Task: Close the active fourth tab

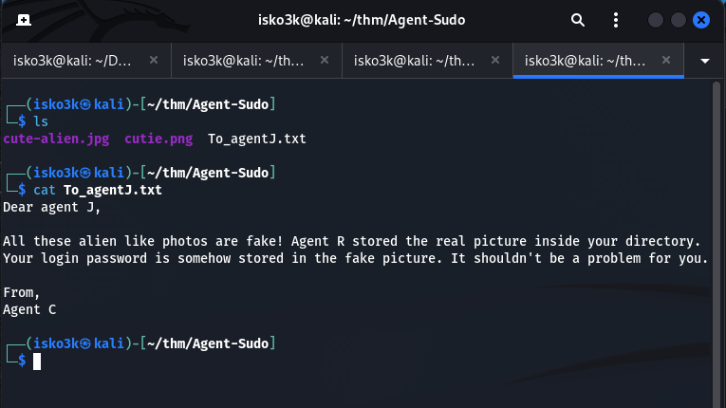Action: coord(666,60)
